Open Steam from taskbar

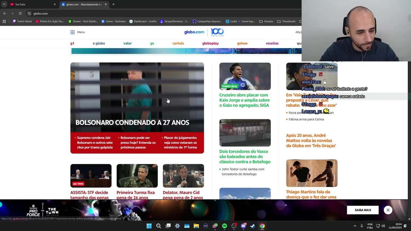pyautogui.click(x=253, y=226)
